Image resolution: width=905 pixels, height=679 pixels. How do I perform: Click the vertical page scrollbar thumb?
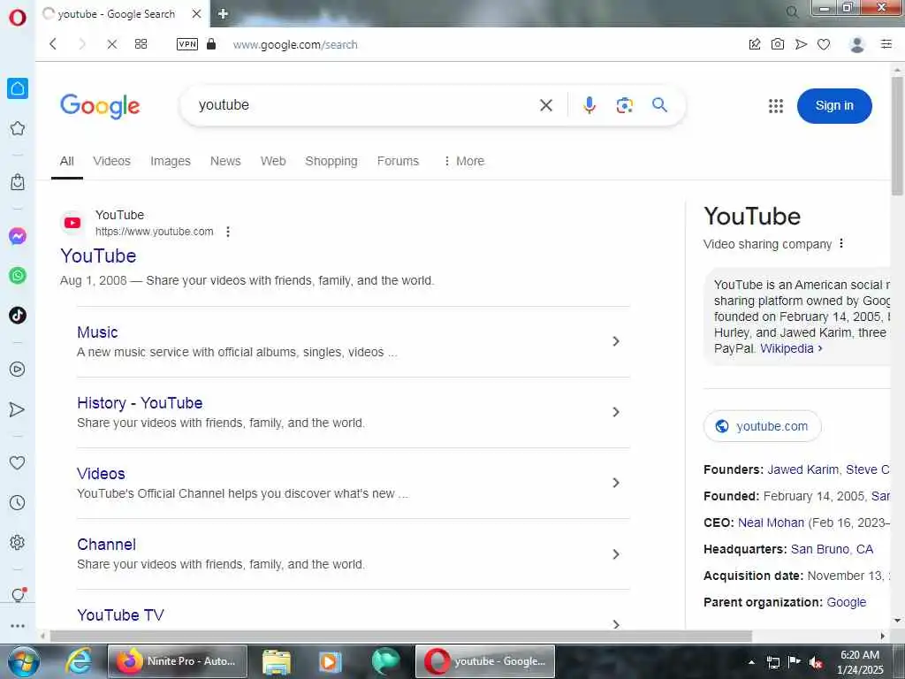[897, 135]
